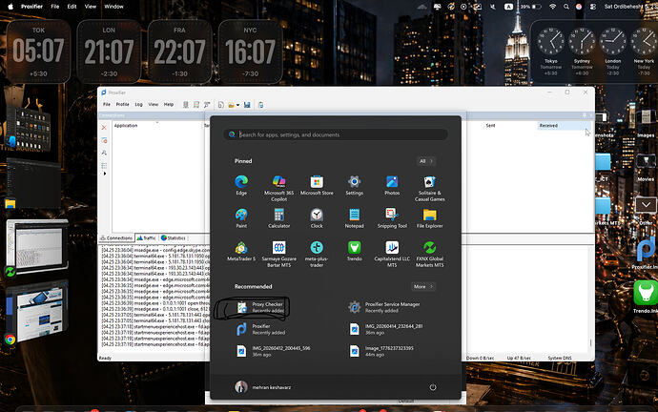Open the Profile menu in Proxifier
Viewport: 658px width, 412px height.
122,105
